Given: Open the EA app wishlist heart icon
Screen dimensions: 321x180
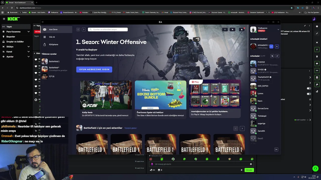Looking at the screenshot, I should [225, 29].
